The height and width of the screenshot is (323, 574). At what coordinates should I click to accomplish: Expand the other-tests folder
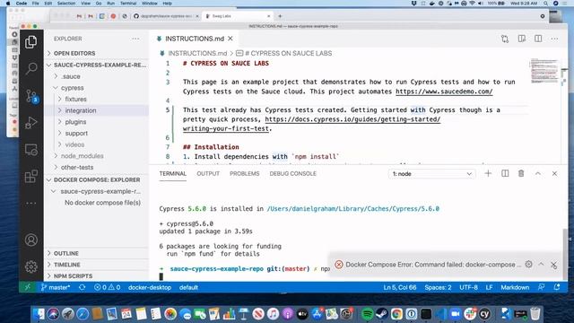pyautogui.click(x=77, y=168)
